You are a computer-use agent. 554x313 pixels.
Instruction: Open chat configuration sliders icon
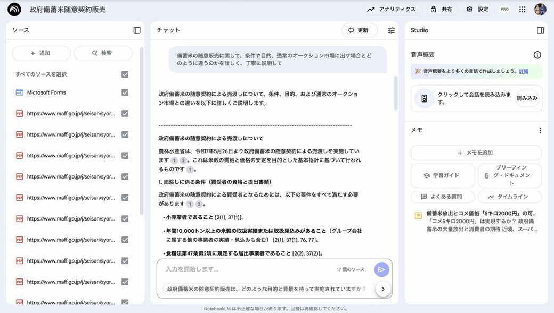click(x=391, y=30)
